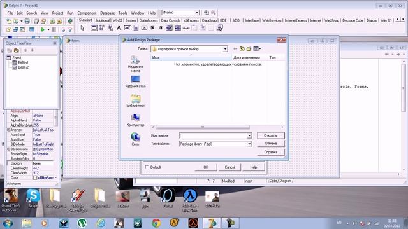Image resolution: width=408 pixels, height=229 pixels.
Task: Click the file name input field
Action: point(213,135)
